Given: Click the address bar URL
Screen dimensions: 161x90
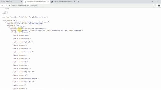Looking at the screenshot, I should click(x=25, y=6).
